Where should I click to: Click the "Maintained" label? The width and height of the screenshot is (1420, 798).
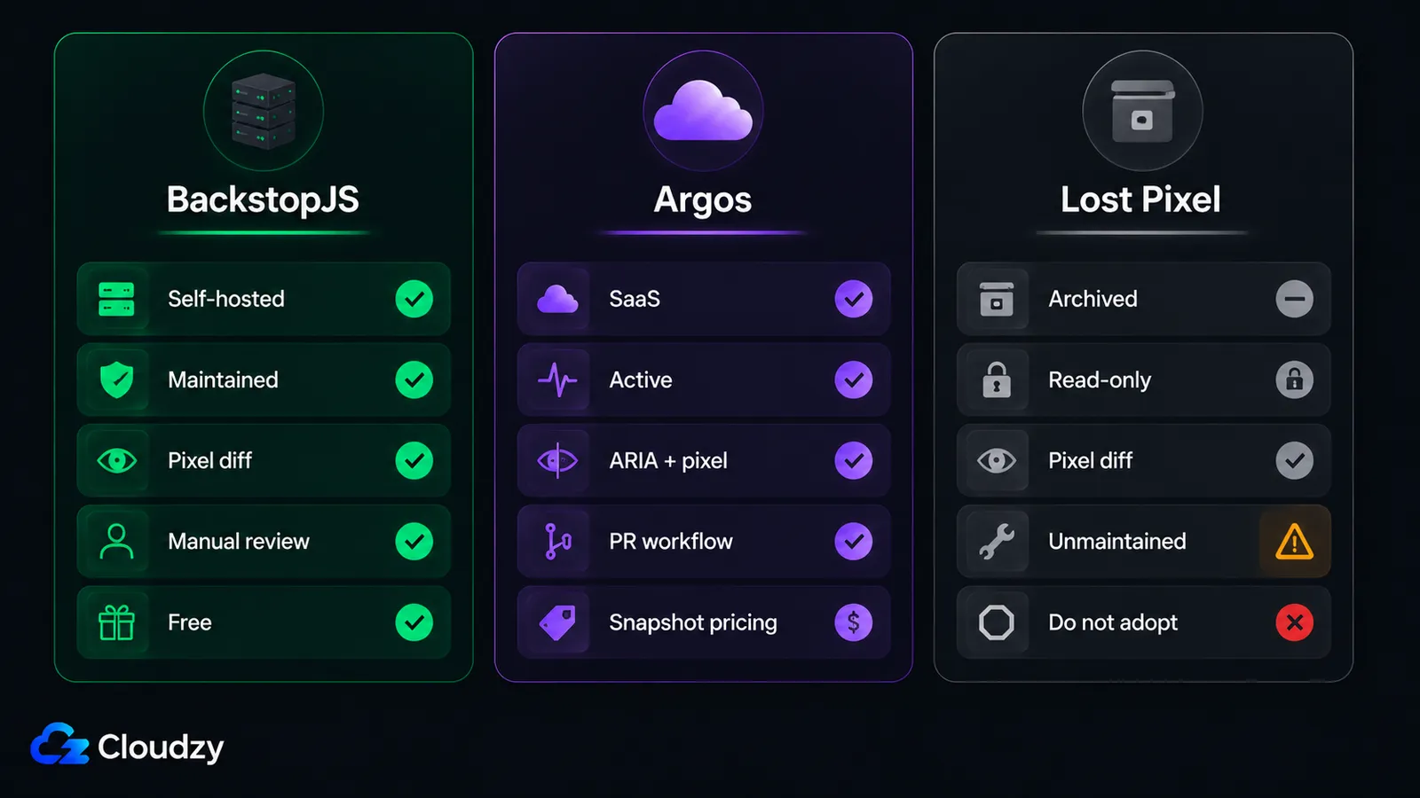click(223, 379)
